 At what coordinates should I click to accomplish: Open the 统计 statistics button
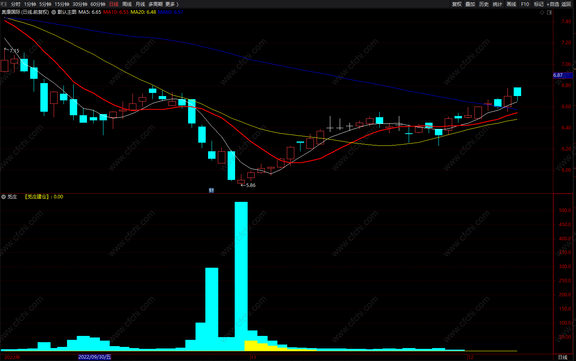click(498, 4)
